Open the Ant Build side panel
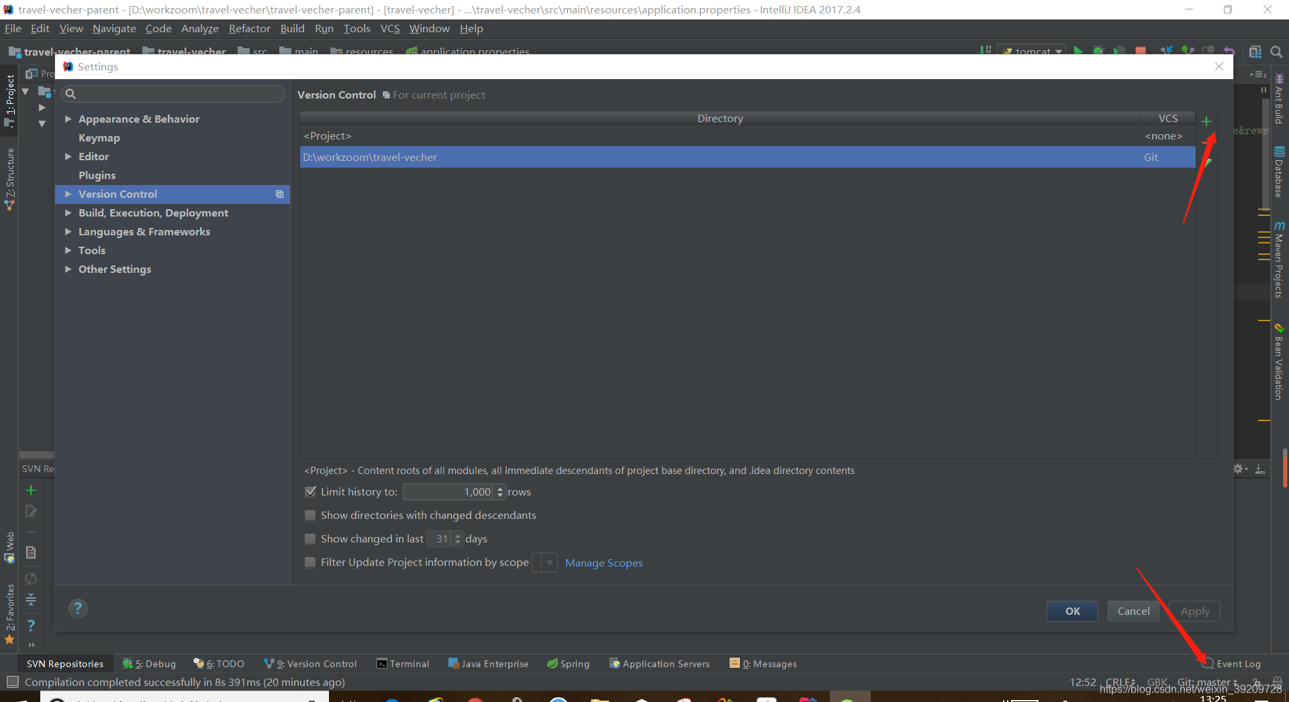The width and height of the screenshot is (1289, 702). click(x=1280, y=99)
